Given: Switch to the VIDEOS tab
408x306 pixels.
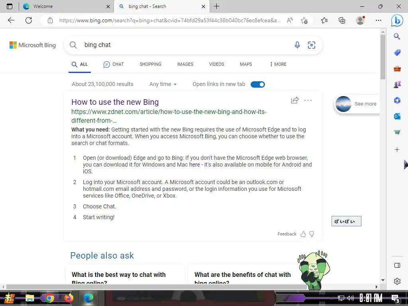Looking at the screenshot, I should [x=216, y=64].
